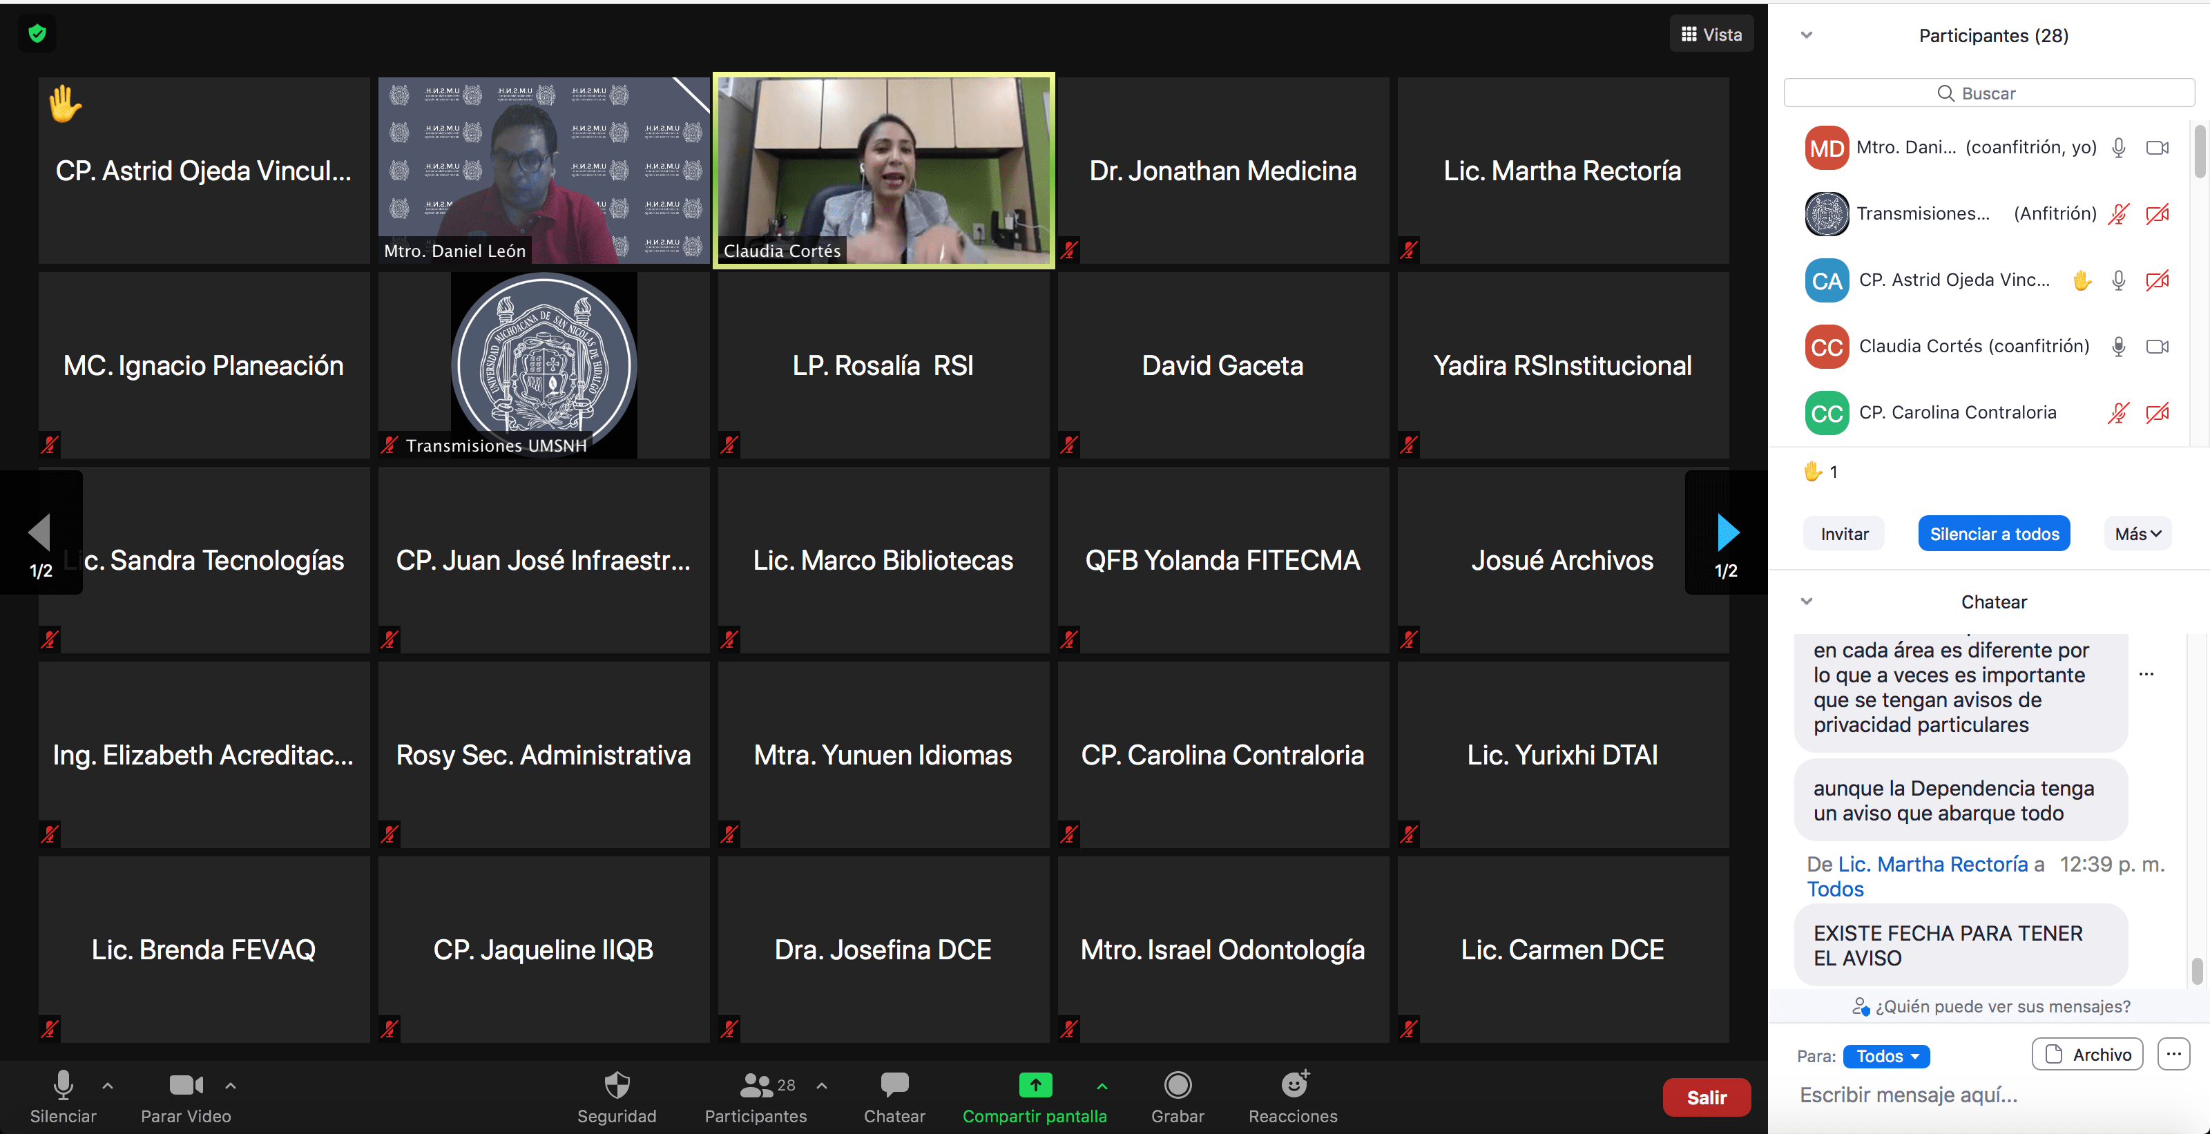Collapse the Participantes panel chevron
Image resolution: width=2210 pixels, height=1134 pixels.
(1806, 35)
